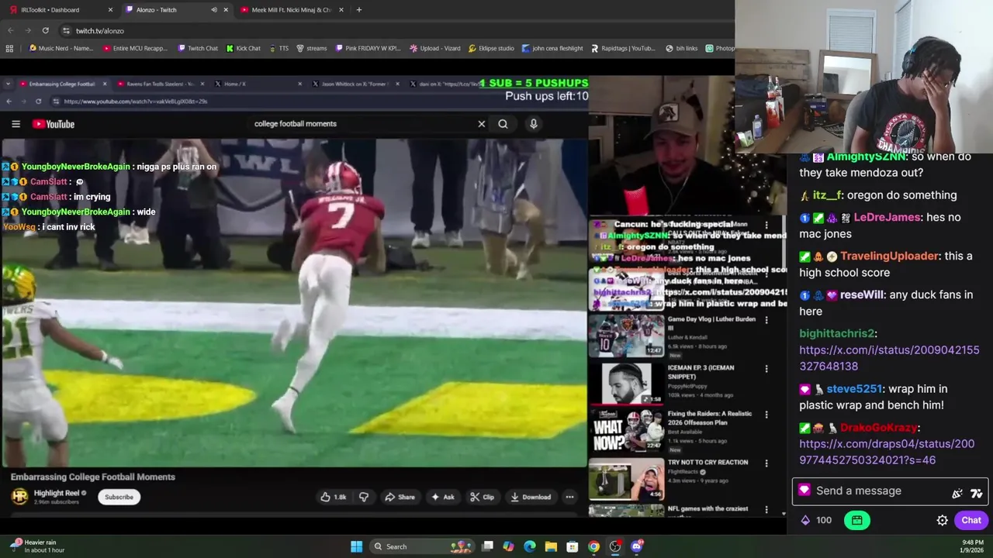Dislike the video with thumbs down
993x558 pixels.
coord(364,497)
